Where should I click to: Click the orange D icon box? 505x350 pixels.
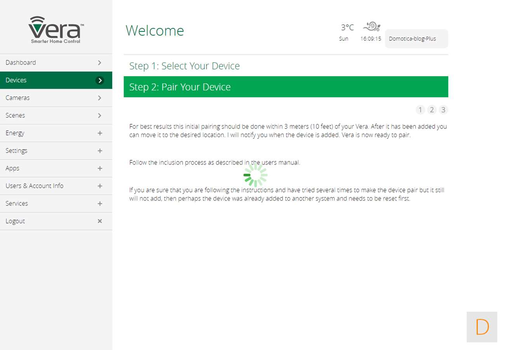(482, 327)
